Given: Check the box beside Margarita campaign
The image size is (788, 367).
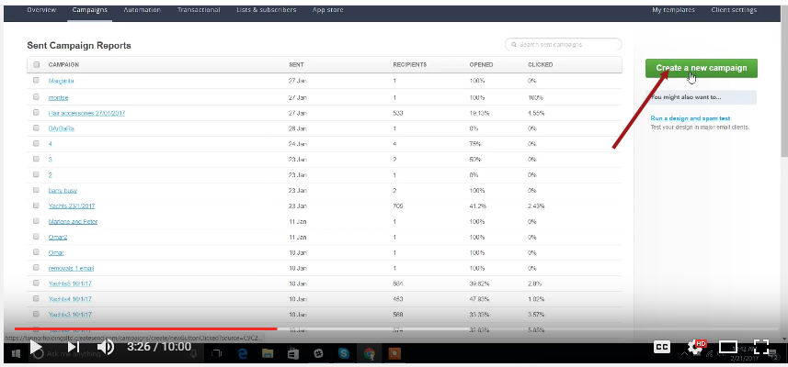Looking at the screenshot, I should (x=37, y=81).
